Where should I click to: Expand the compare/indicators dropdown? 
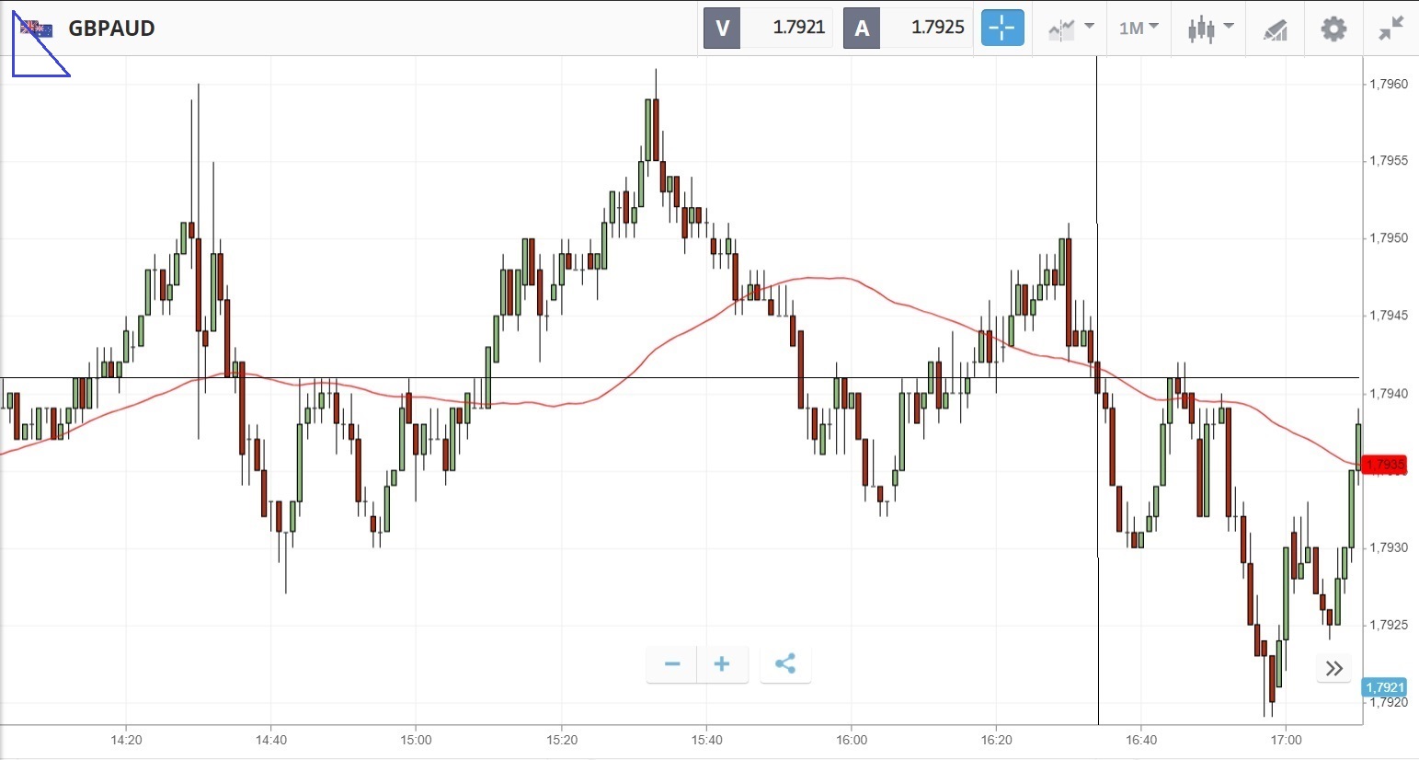coord(1070,29)
